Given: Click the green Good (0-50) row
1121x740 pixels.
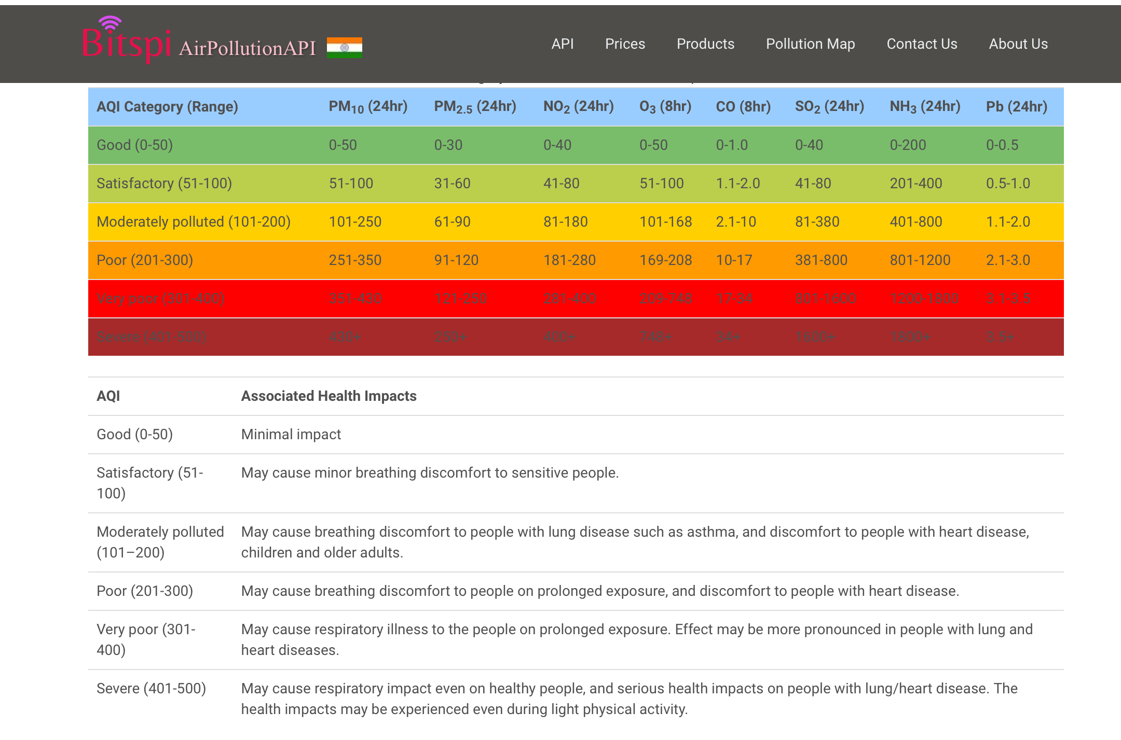Looking at the screenshot, I should click(134, 145).
